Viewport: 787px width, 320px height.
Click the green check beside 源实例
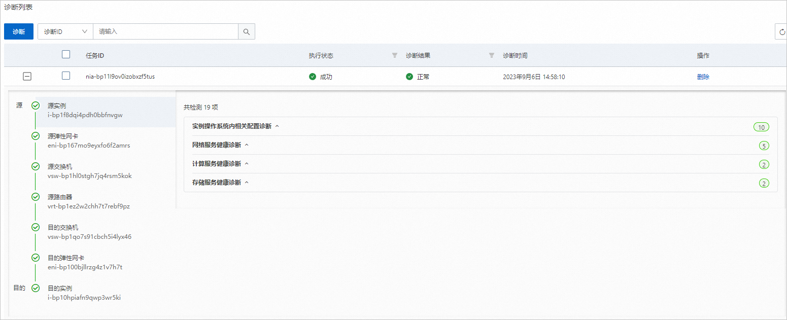35,105
